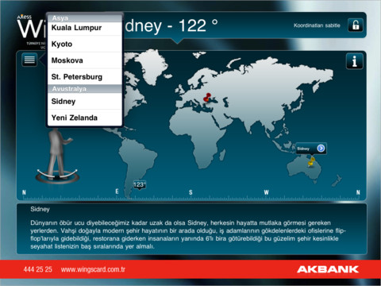This screenshot has height=286, width=381.
Task: Click the Asya section header
Action: point(85,18)
